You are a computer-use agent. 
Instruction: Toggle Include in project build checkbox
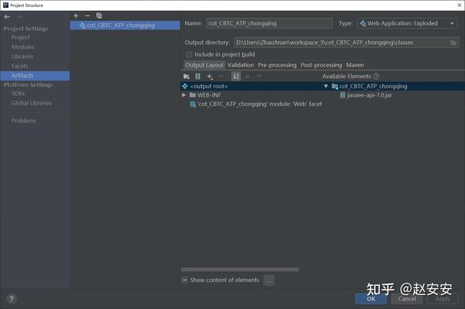(x=188, y=54)
